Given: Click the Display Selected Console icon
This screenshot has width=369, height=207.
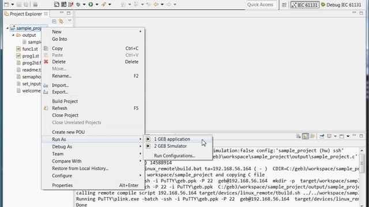Looking at the screenshot, I should coord(329,136).
